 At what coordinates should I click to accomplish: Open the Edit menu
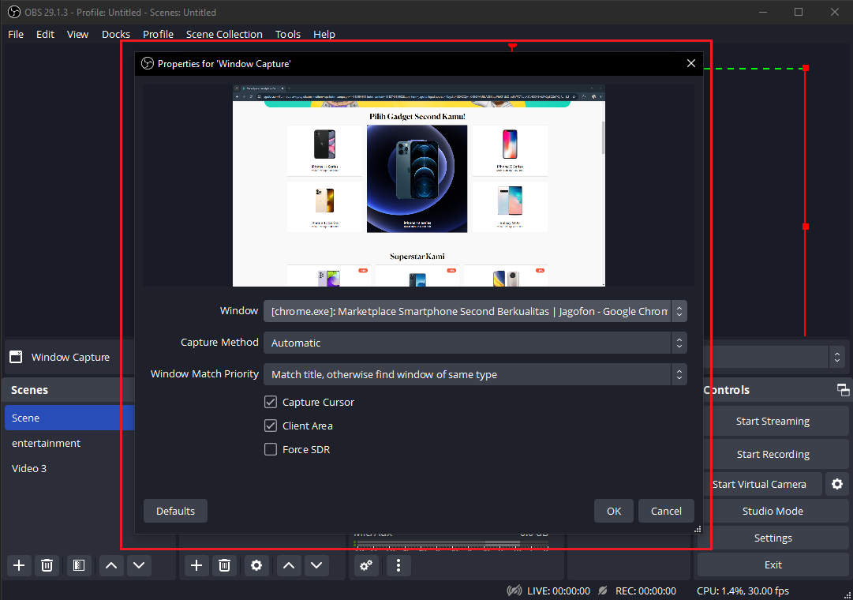(x=45, y=34)
